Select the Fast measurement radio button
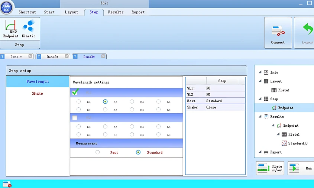 click(x=98, y=152)
